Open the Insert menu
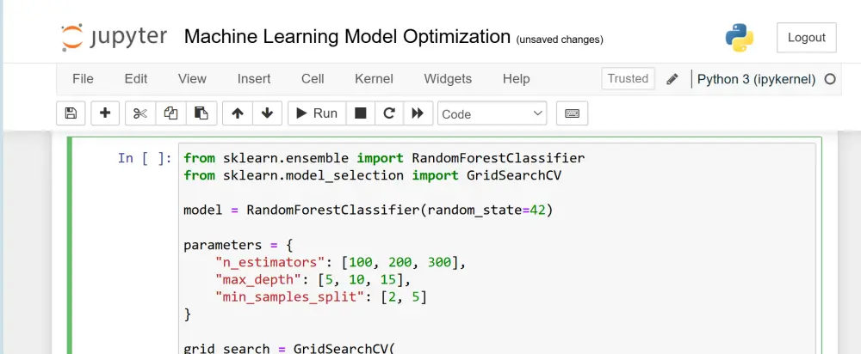 point(254,79)
